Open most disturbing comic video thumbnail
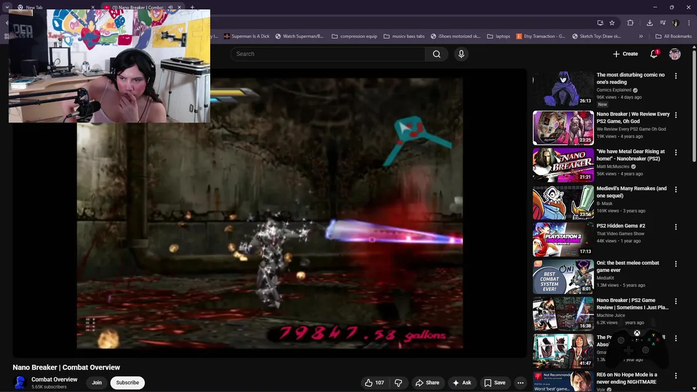Image resolution: width=697 pixels, height=392 pixels. pos(563,90)
